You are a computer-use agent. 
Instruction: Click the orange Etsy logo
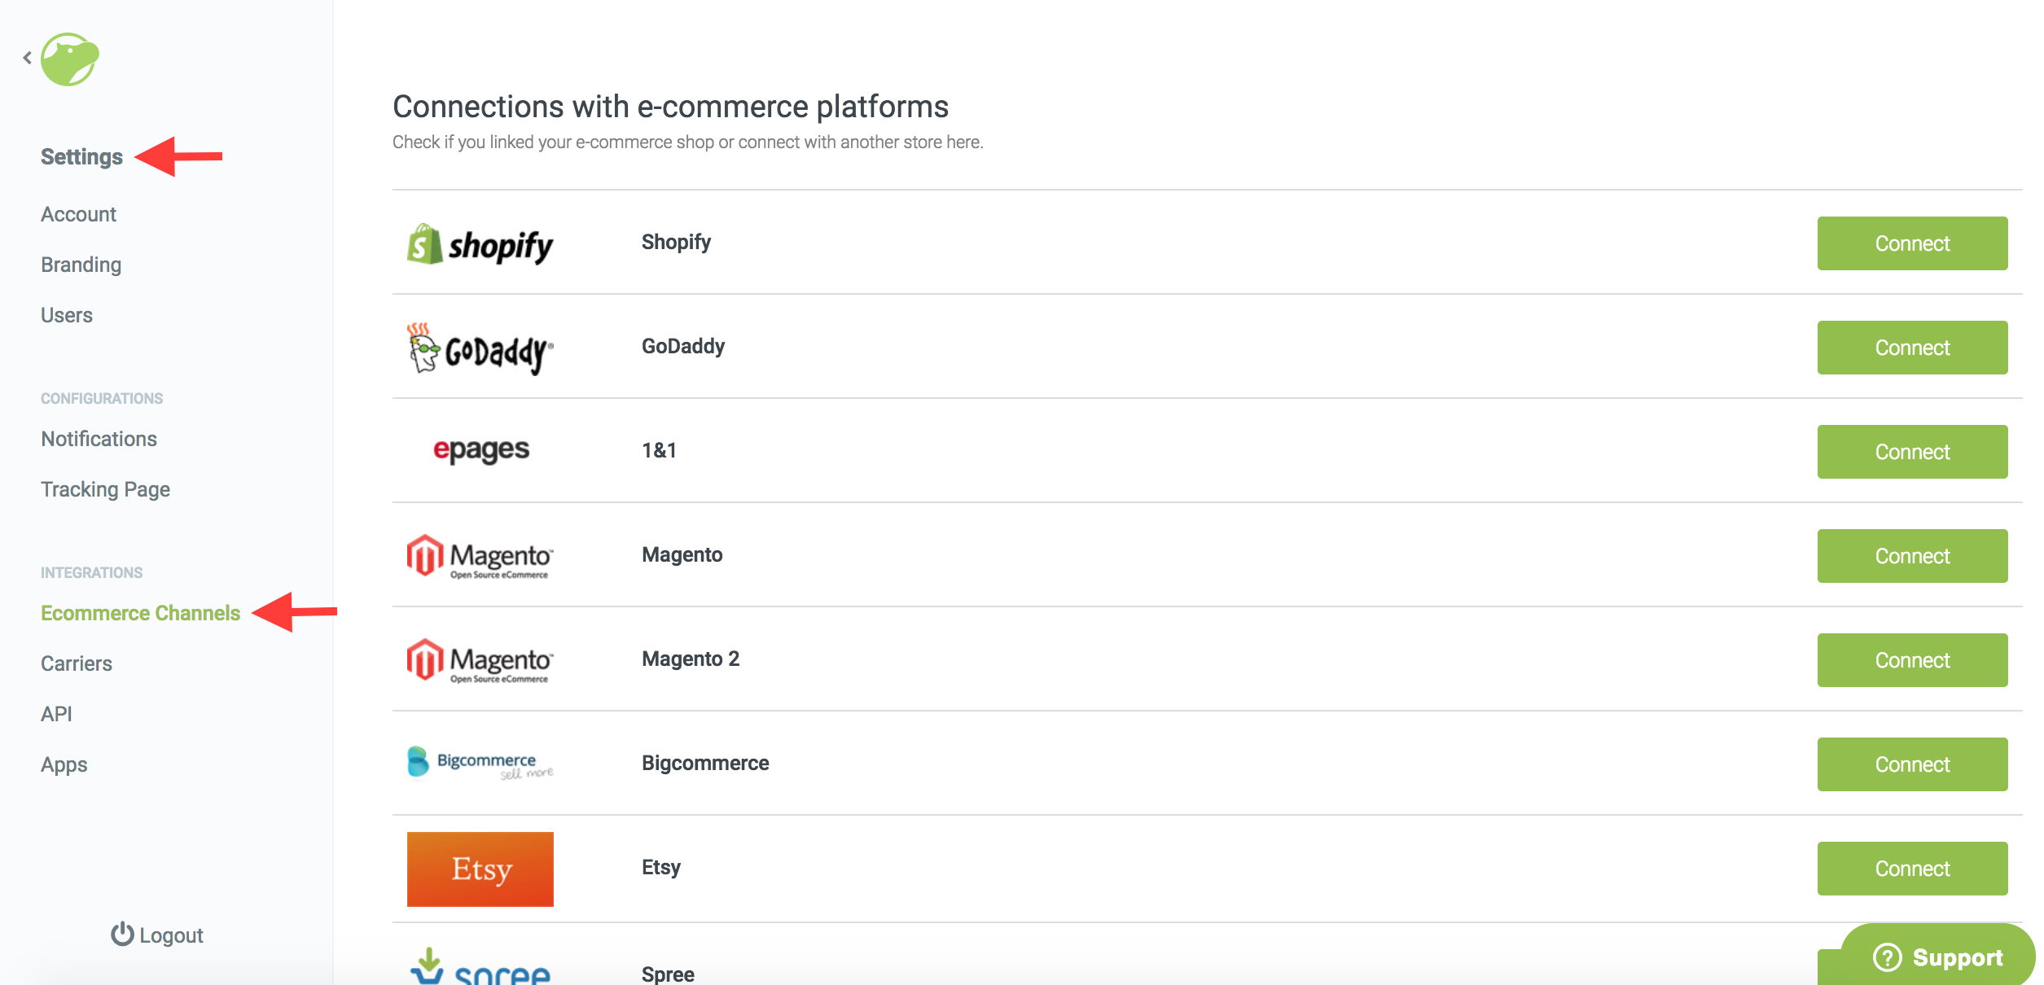tap(480, 869)
